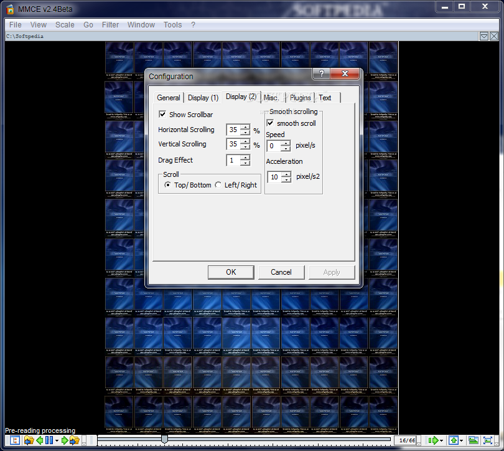Click the tree-view panel icon in bottom toolbar
The image size is (504, 451).
[x=14, y=440]
